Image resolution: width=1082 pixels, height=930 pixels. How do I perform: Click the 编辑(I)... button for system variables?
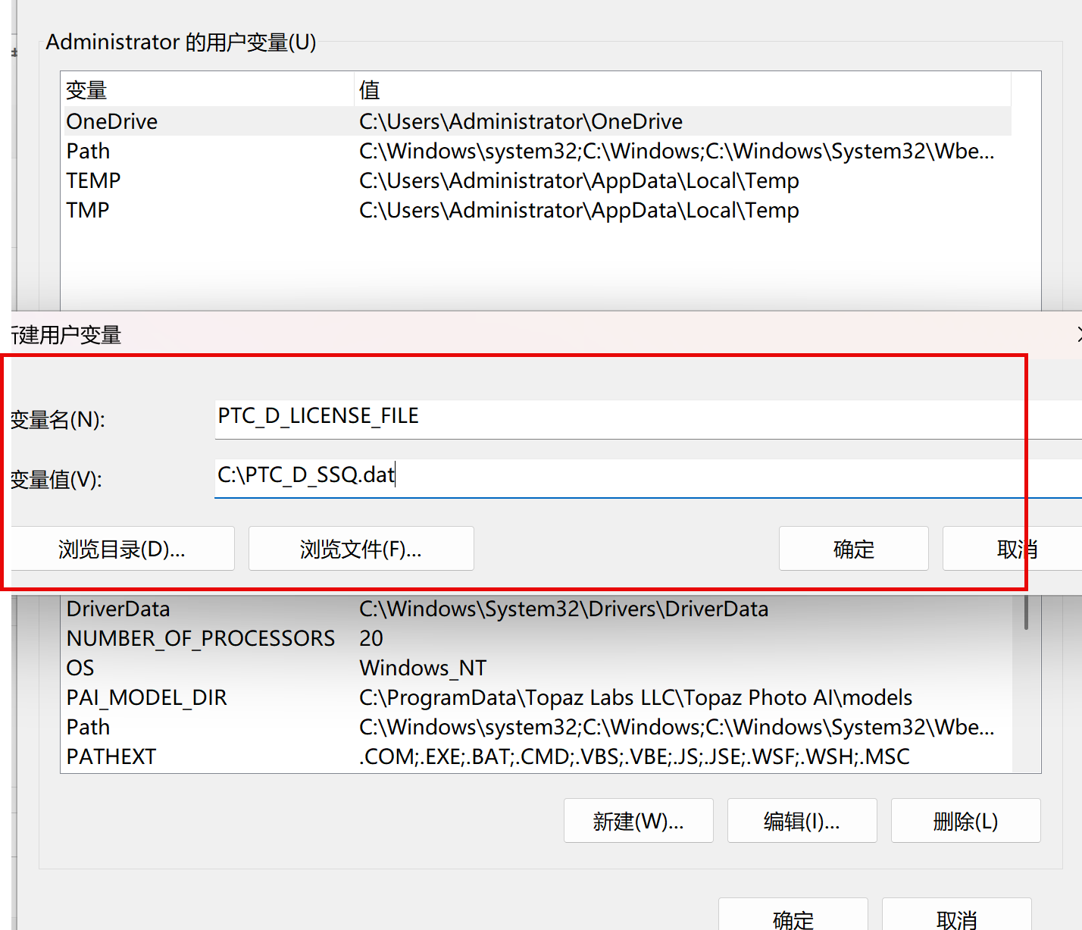pyautogui.click(x=802, y=821)
